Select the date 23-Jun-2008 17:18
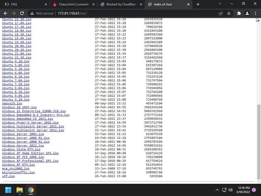 point(111,169)
